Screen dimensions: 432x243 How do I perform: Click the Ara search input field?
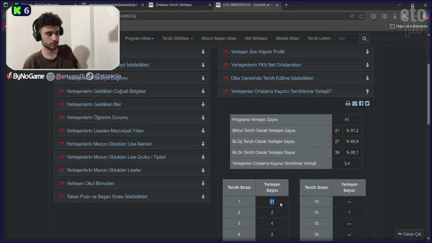[347, 38]
